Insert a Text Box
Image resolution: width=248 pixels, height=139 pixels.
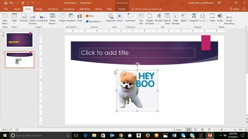tap(141, 19)
